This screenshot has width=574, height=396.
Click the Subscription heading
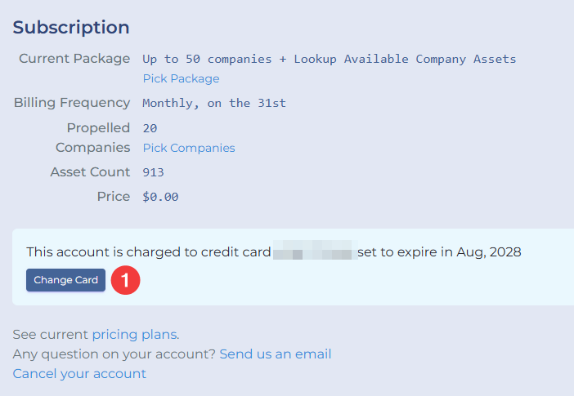71,28
